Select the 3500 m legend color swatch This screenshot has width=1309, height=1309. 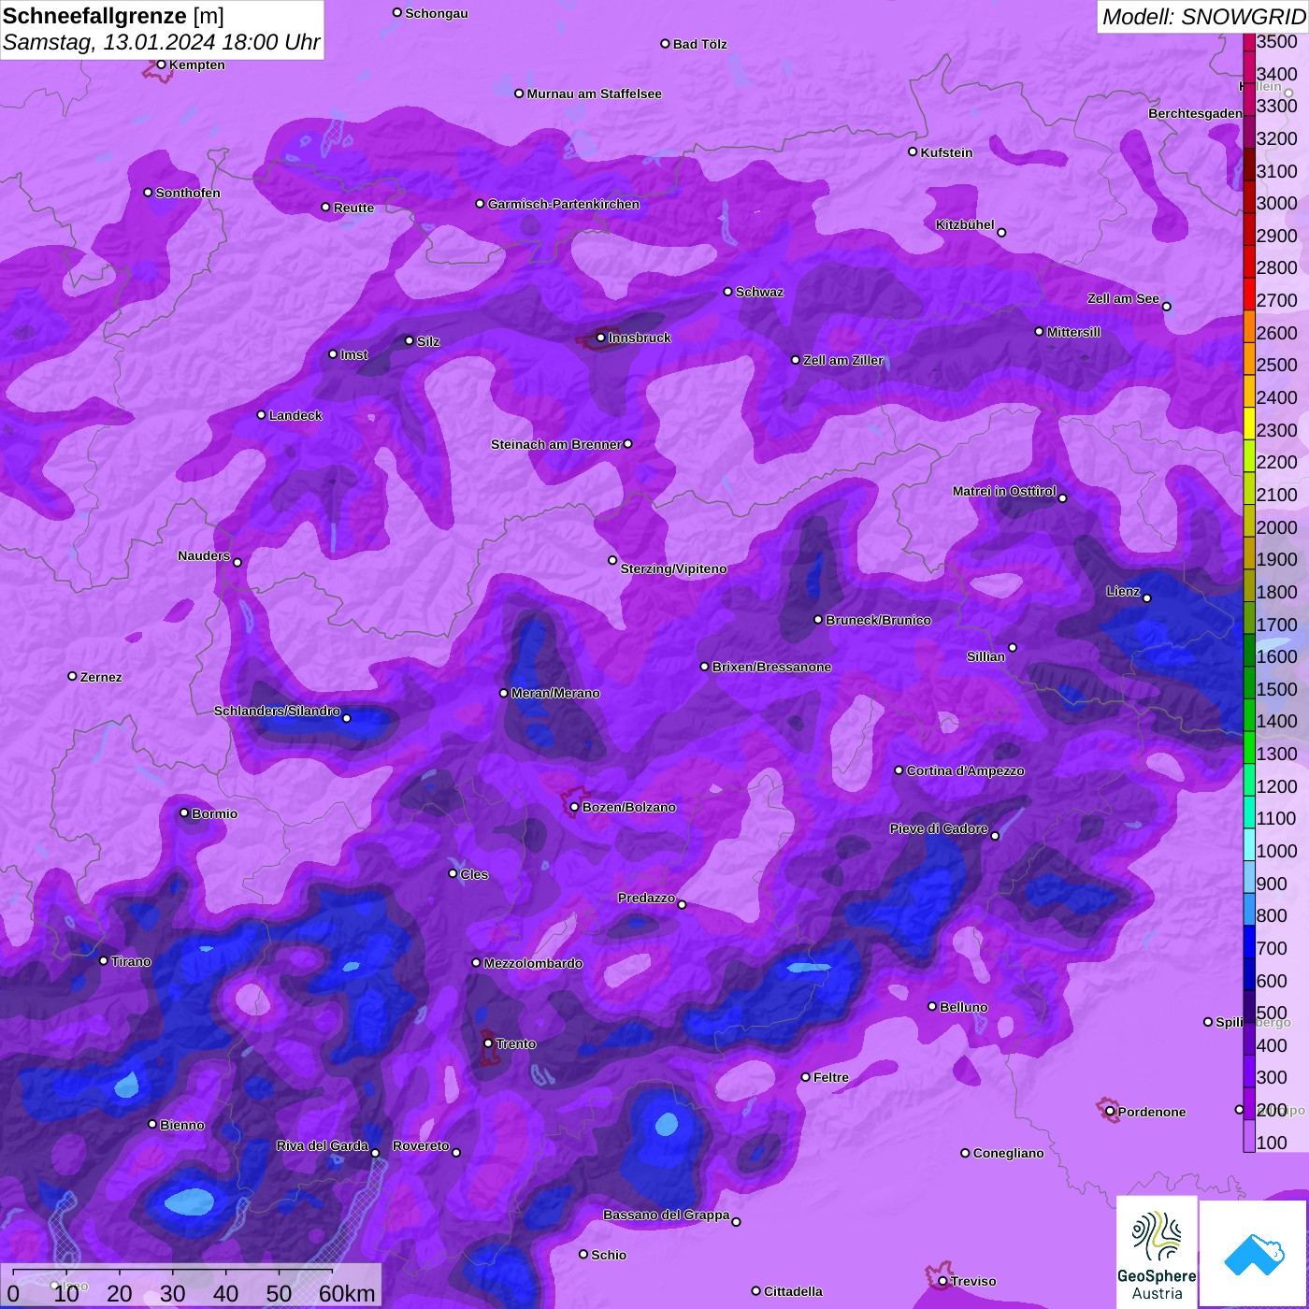[x=1249, y=42]
